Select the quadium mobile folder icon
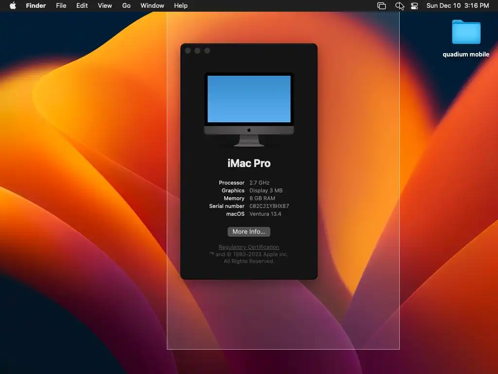The height and width of the screenshot is (374, 498). [466, 32]
